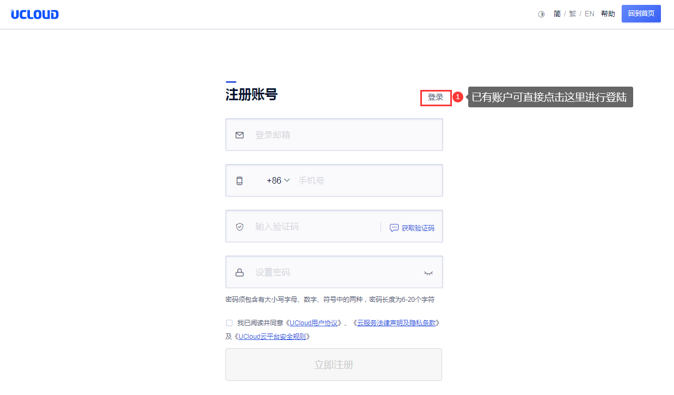
Task: Click the password rule hint text 密码须包含有大小写字母
Action: (x=330, y=300)
